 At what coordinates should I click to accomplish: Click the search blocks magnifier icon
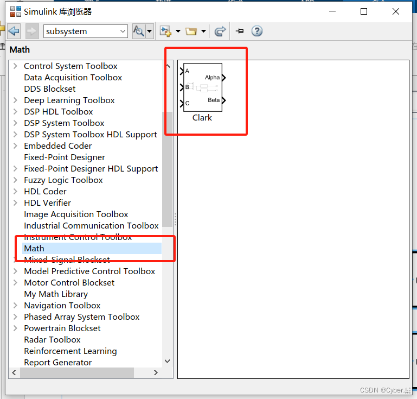click(139, 31)
